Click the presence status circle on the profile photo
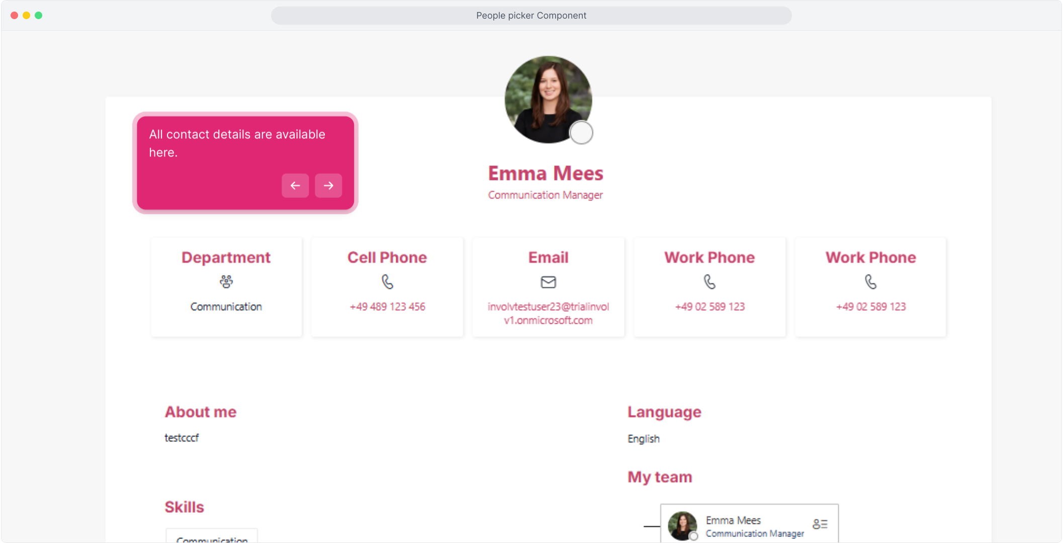This screenshot has width=1063, height=543. pos(581,133)
